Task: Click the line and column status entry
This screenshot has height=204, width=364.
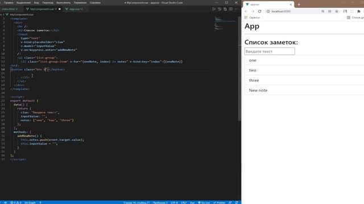Action: (x=136, y=203)
